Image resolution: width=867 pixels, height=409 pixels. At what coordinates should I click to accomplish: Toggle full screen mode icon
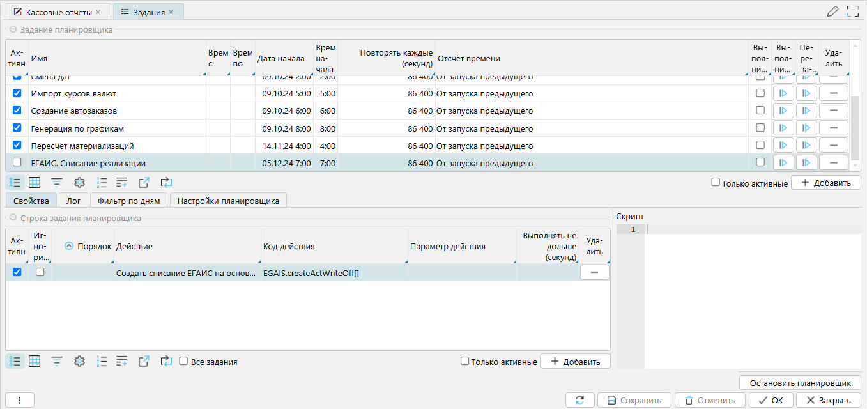(x=852, y=11)
